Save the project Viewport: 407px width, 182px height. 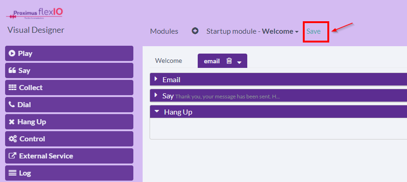313,31
